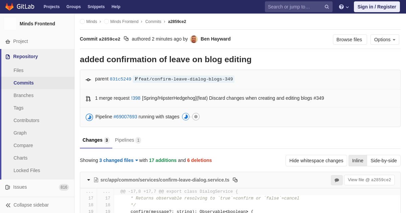Screen dimensions: 406x213
Task: Click Sign in / Register button
Action: [377, 7]
